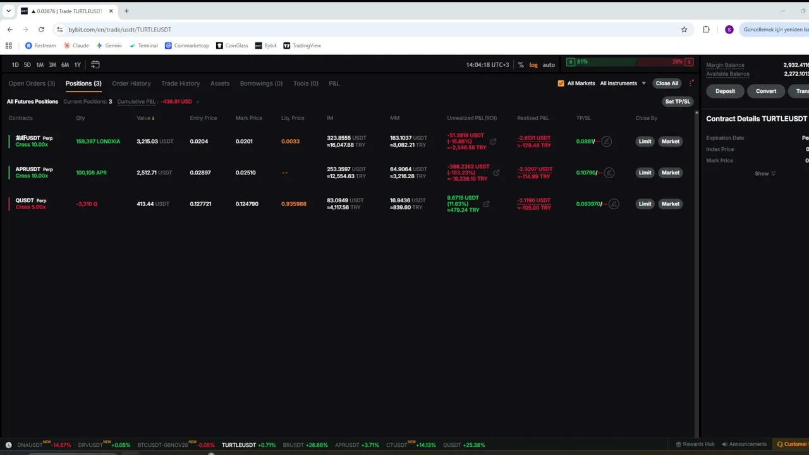This screenshot has width=809, height=455.
Task: Expand the All Instruments dropdown
Action: [623, 83]
